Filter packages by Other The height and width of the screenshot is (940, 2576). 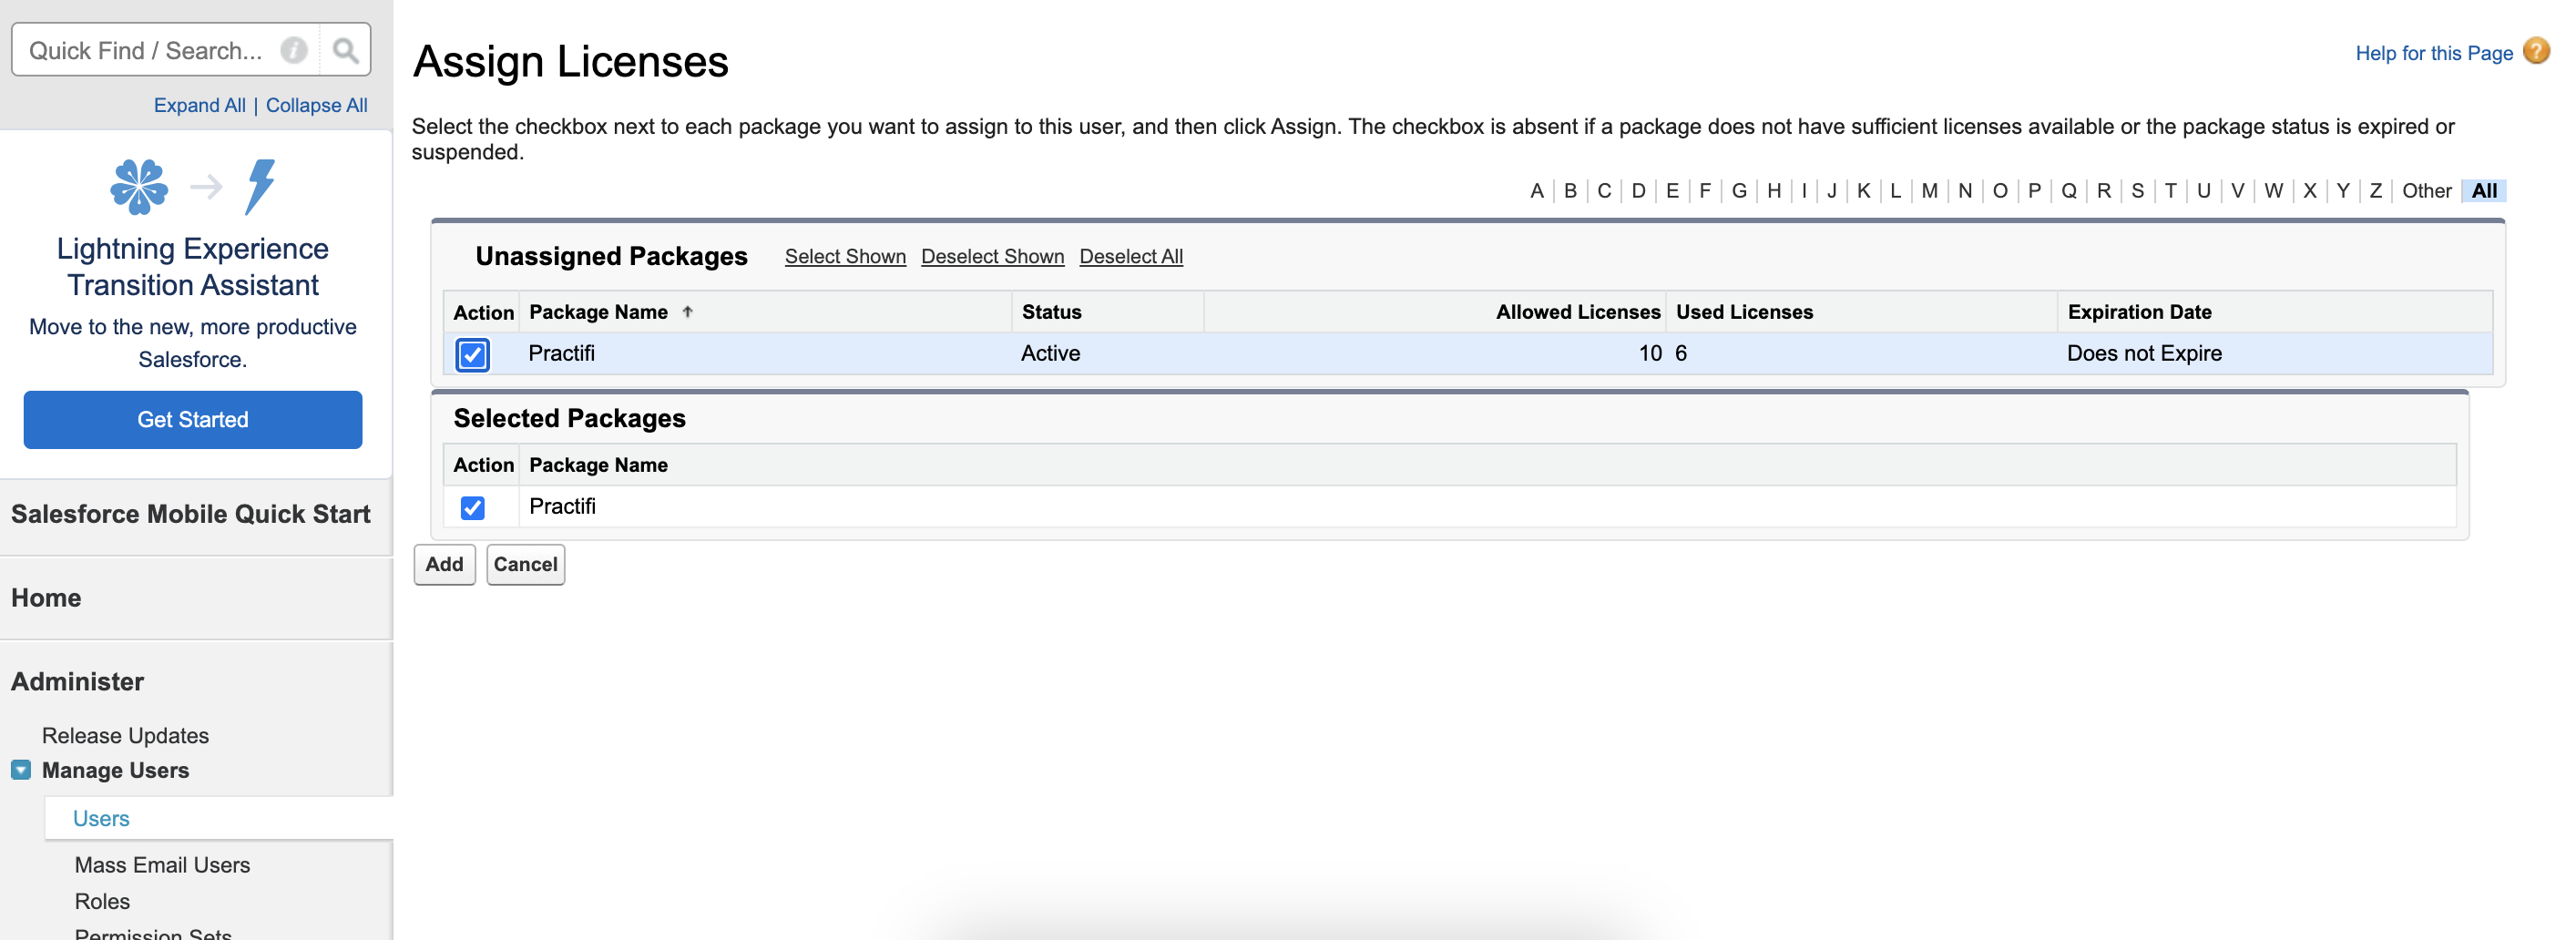tap(2427, 191)
